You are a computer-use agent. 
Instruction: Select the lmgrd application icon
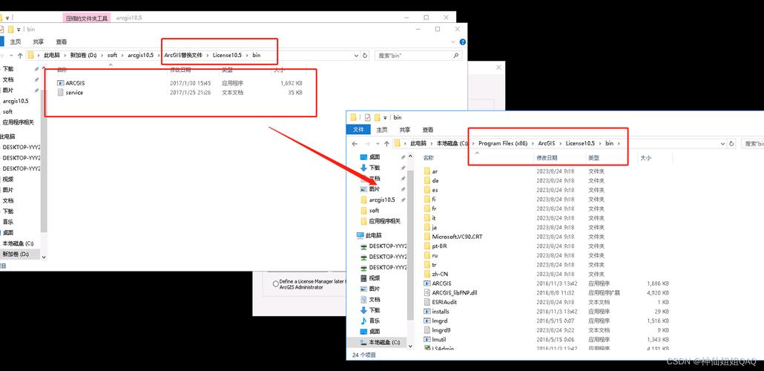(x=427, y=321)
